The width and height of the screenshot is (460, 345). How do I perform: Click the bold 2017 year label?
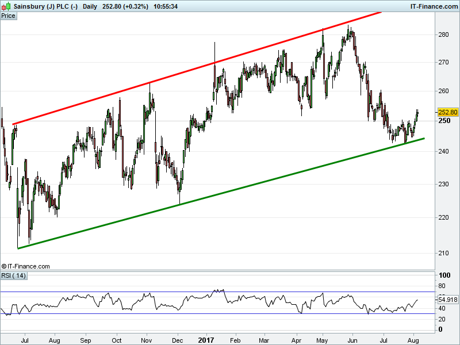click(206, 340)
